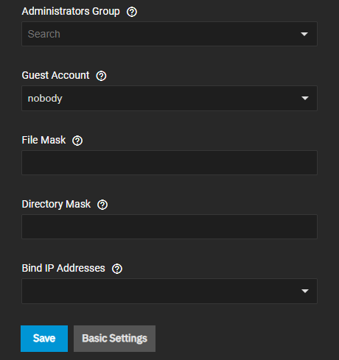The height and width of the screenshot is (360, 339).
Task: Open Bind IP Addresses help icon
Action: click(x=117, y=269)
